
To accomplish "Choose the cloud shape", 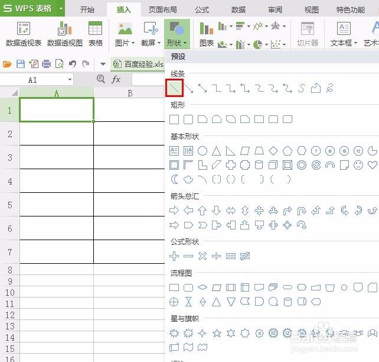I will pyautogui.click(x=188, y=179).
